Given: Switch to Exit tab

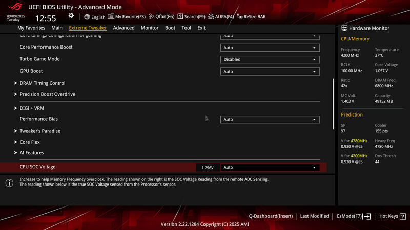Looking at the screenshot, I should tap(201, 28).
